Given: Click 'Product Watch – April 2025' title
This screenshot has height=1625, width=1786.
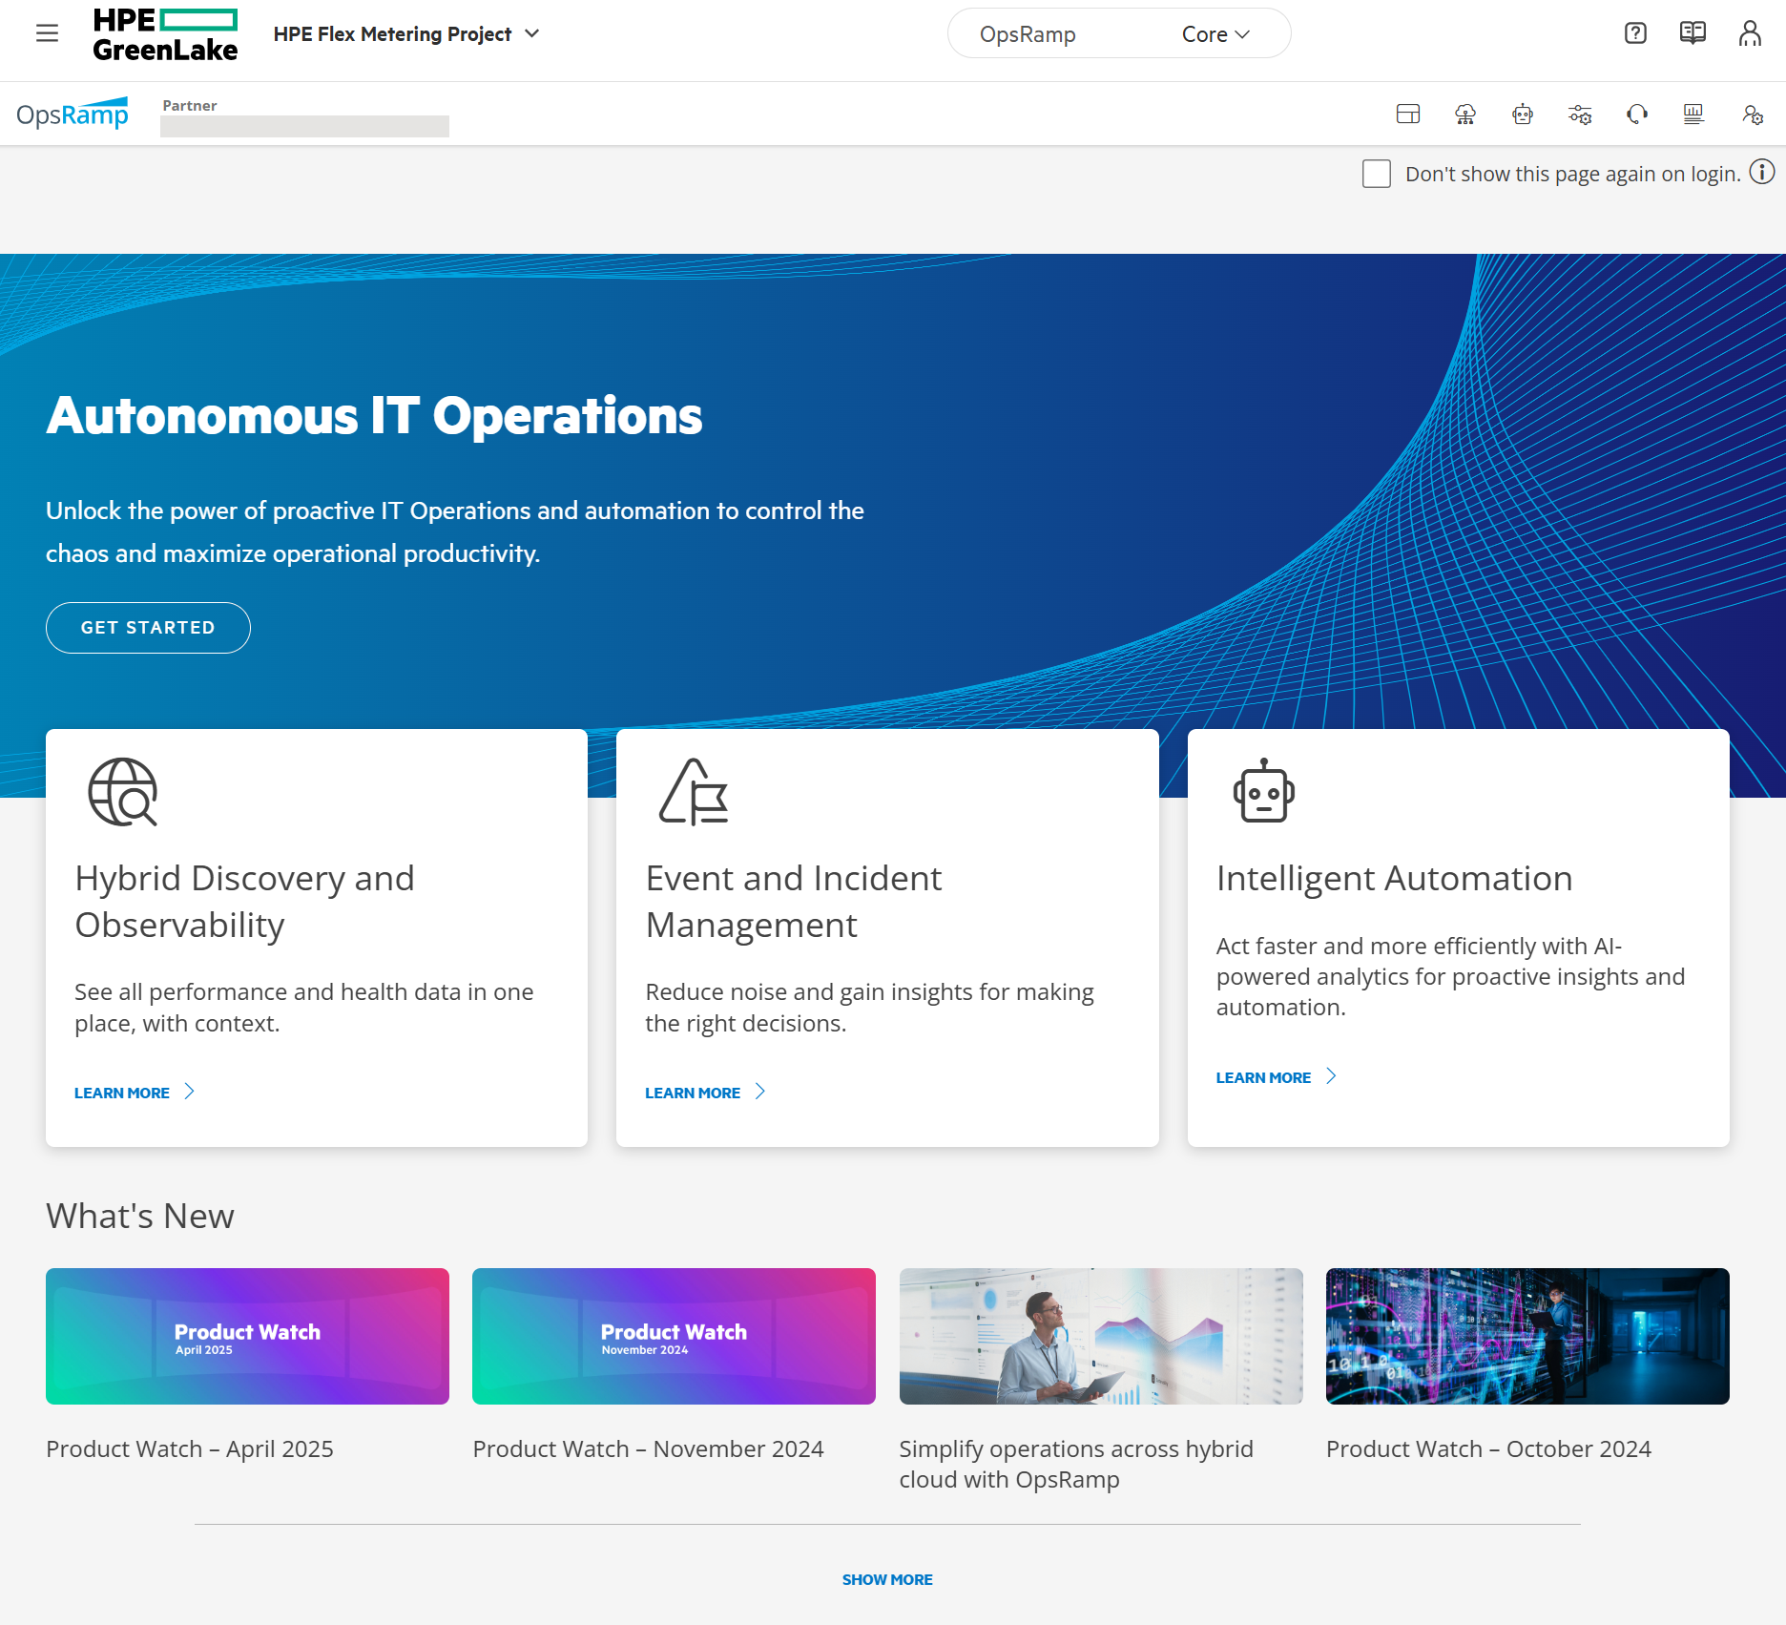Looking at the screenshot, I should coord(190,1449).
